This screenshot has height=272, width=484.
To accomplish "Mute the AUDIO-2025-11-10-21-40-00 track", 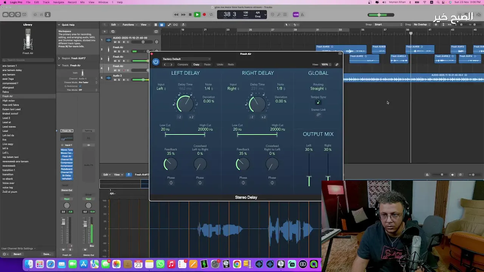I will tap(115, 42).
